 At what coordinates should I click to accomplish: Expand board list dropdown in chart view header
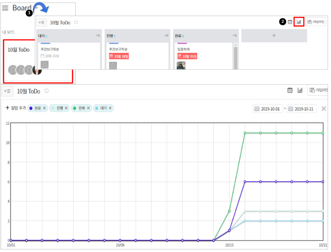6,91
